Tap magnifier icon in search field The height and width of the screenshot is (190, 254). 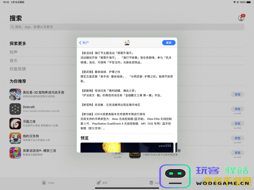pos(12,27)
